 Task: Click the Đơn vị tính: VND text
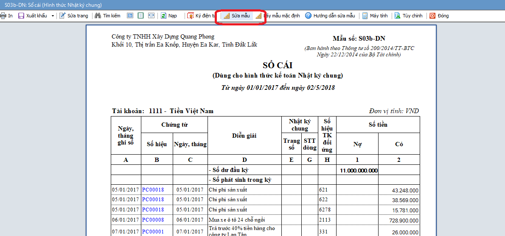click(394, 111)
